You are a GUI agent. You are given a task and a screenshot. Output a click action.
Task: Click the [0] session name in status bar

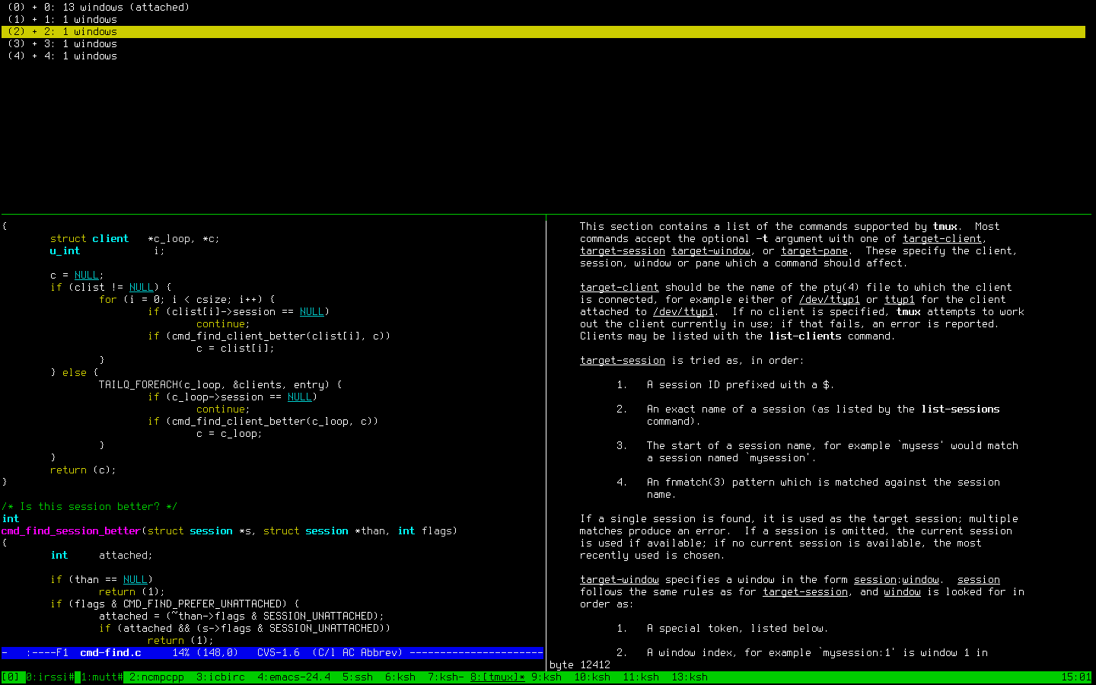pyautogui.click(x=11, y=677)
